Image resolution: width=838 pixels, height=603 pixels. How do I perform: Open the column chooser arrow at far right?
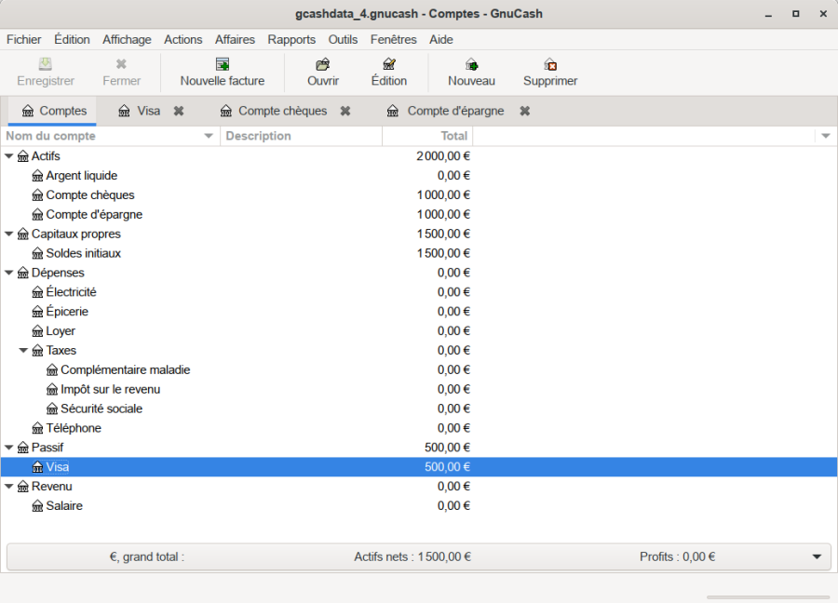(825, 137)
